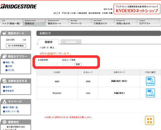
Task: Click the 名刺を注文する sidebar header icon
Action: tap(5, 81)
